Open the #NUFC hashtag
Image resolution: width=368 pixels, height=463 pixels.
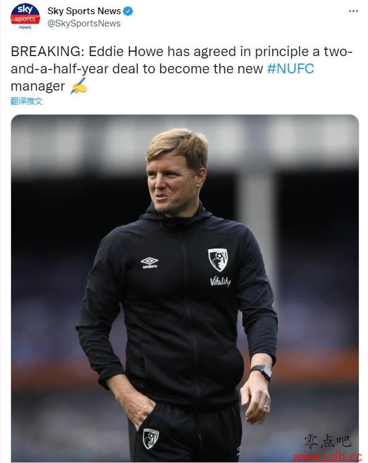point(290,69)
